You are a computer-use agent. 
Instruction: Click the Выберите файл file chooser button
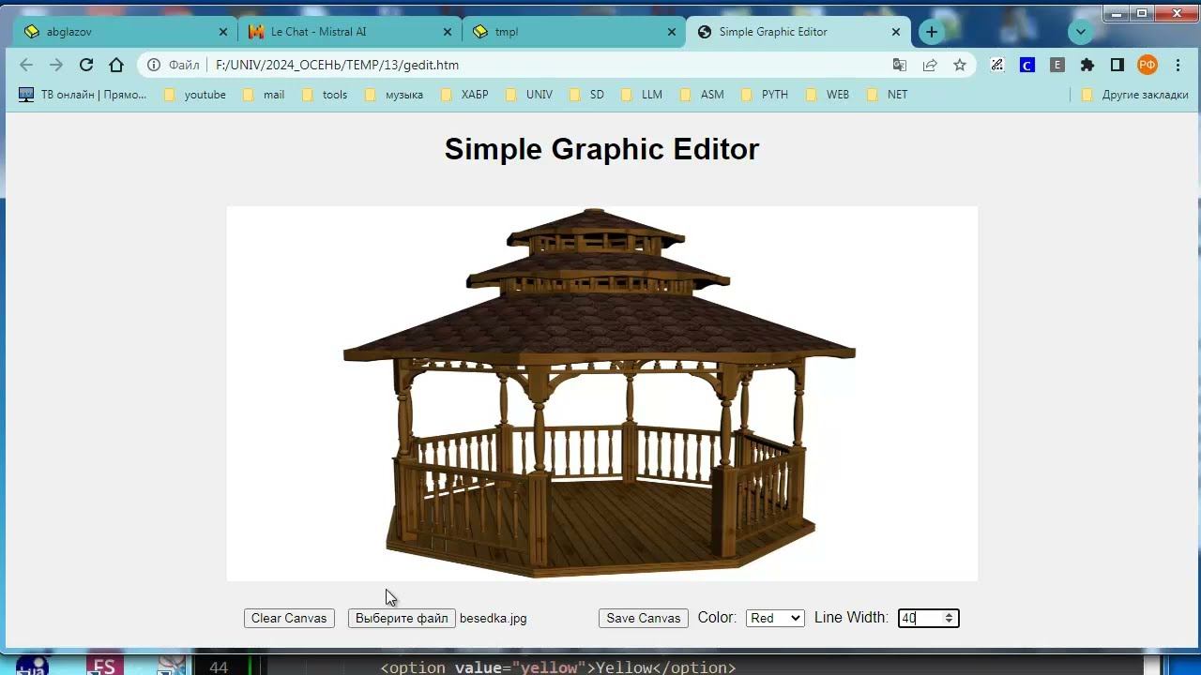[402, 619]
